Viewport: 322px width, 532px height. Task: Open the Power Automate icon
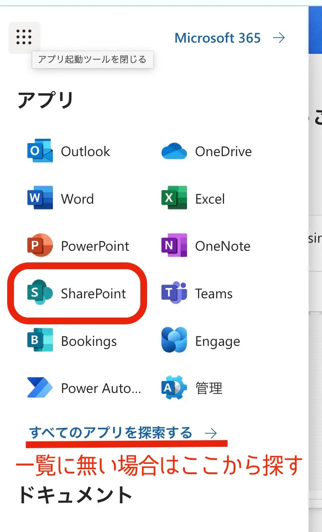click(x=40, y=388)
